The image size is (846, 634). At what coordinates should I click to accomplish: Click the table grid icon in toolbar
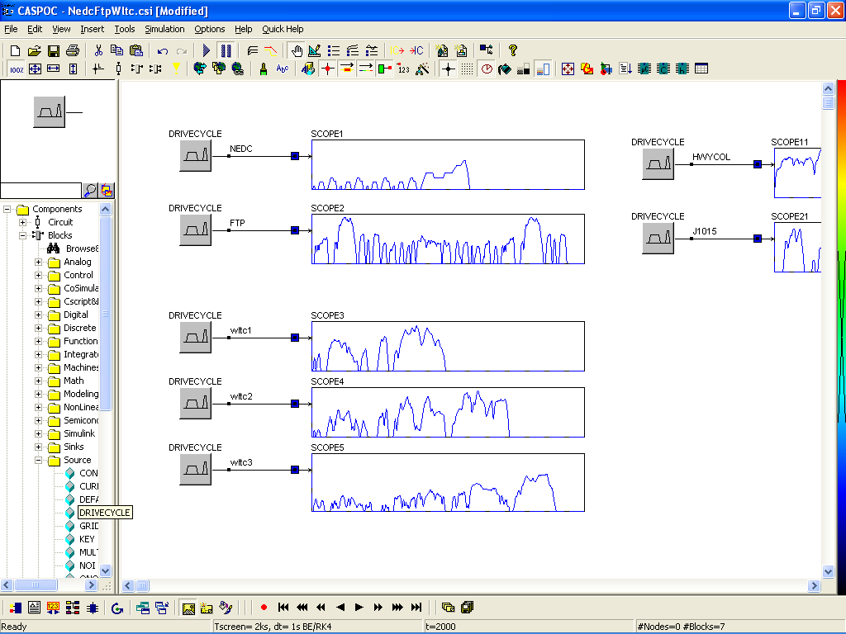click(701, 69)
